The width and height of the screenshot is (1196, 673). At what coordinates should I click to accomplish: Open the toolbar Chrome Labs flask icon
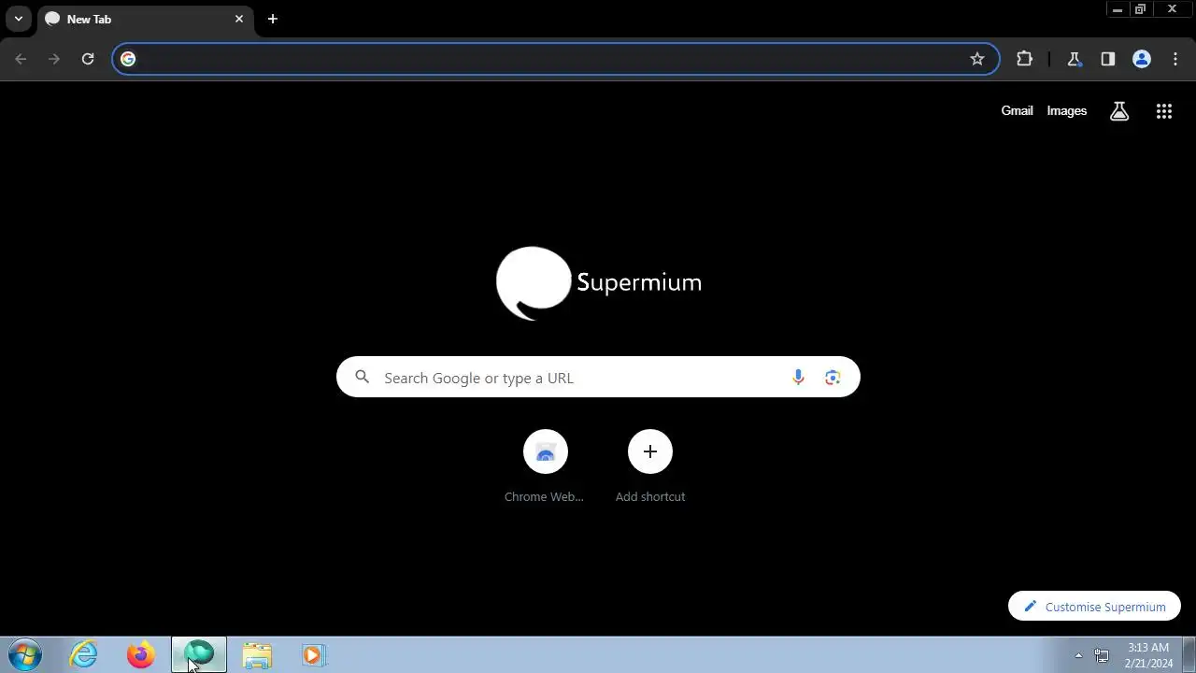[1075, 59]
